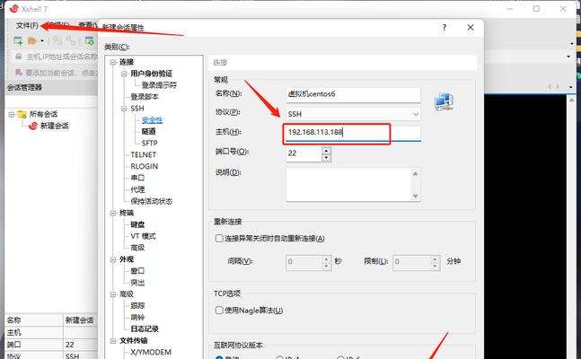Maximize the Xshell main window
This screenshot has width=581, height=359.
[536, 8]
